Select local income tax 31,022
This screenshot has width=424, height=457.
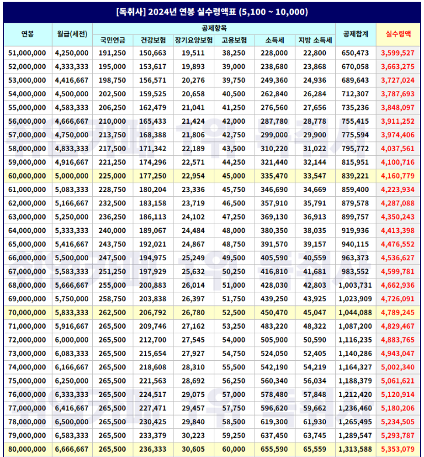pos(315,149)
